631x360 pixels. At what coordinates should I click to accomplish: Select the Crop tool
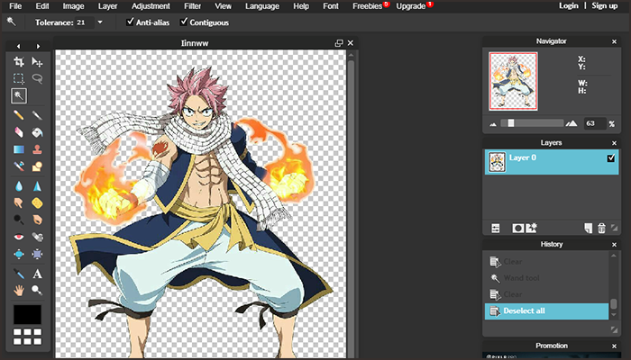coord(19,62)
